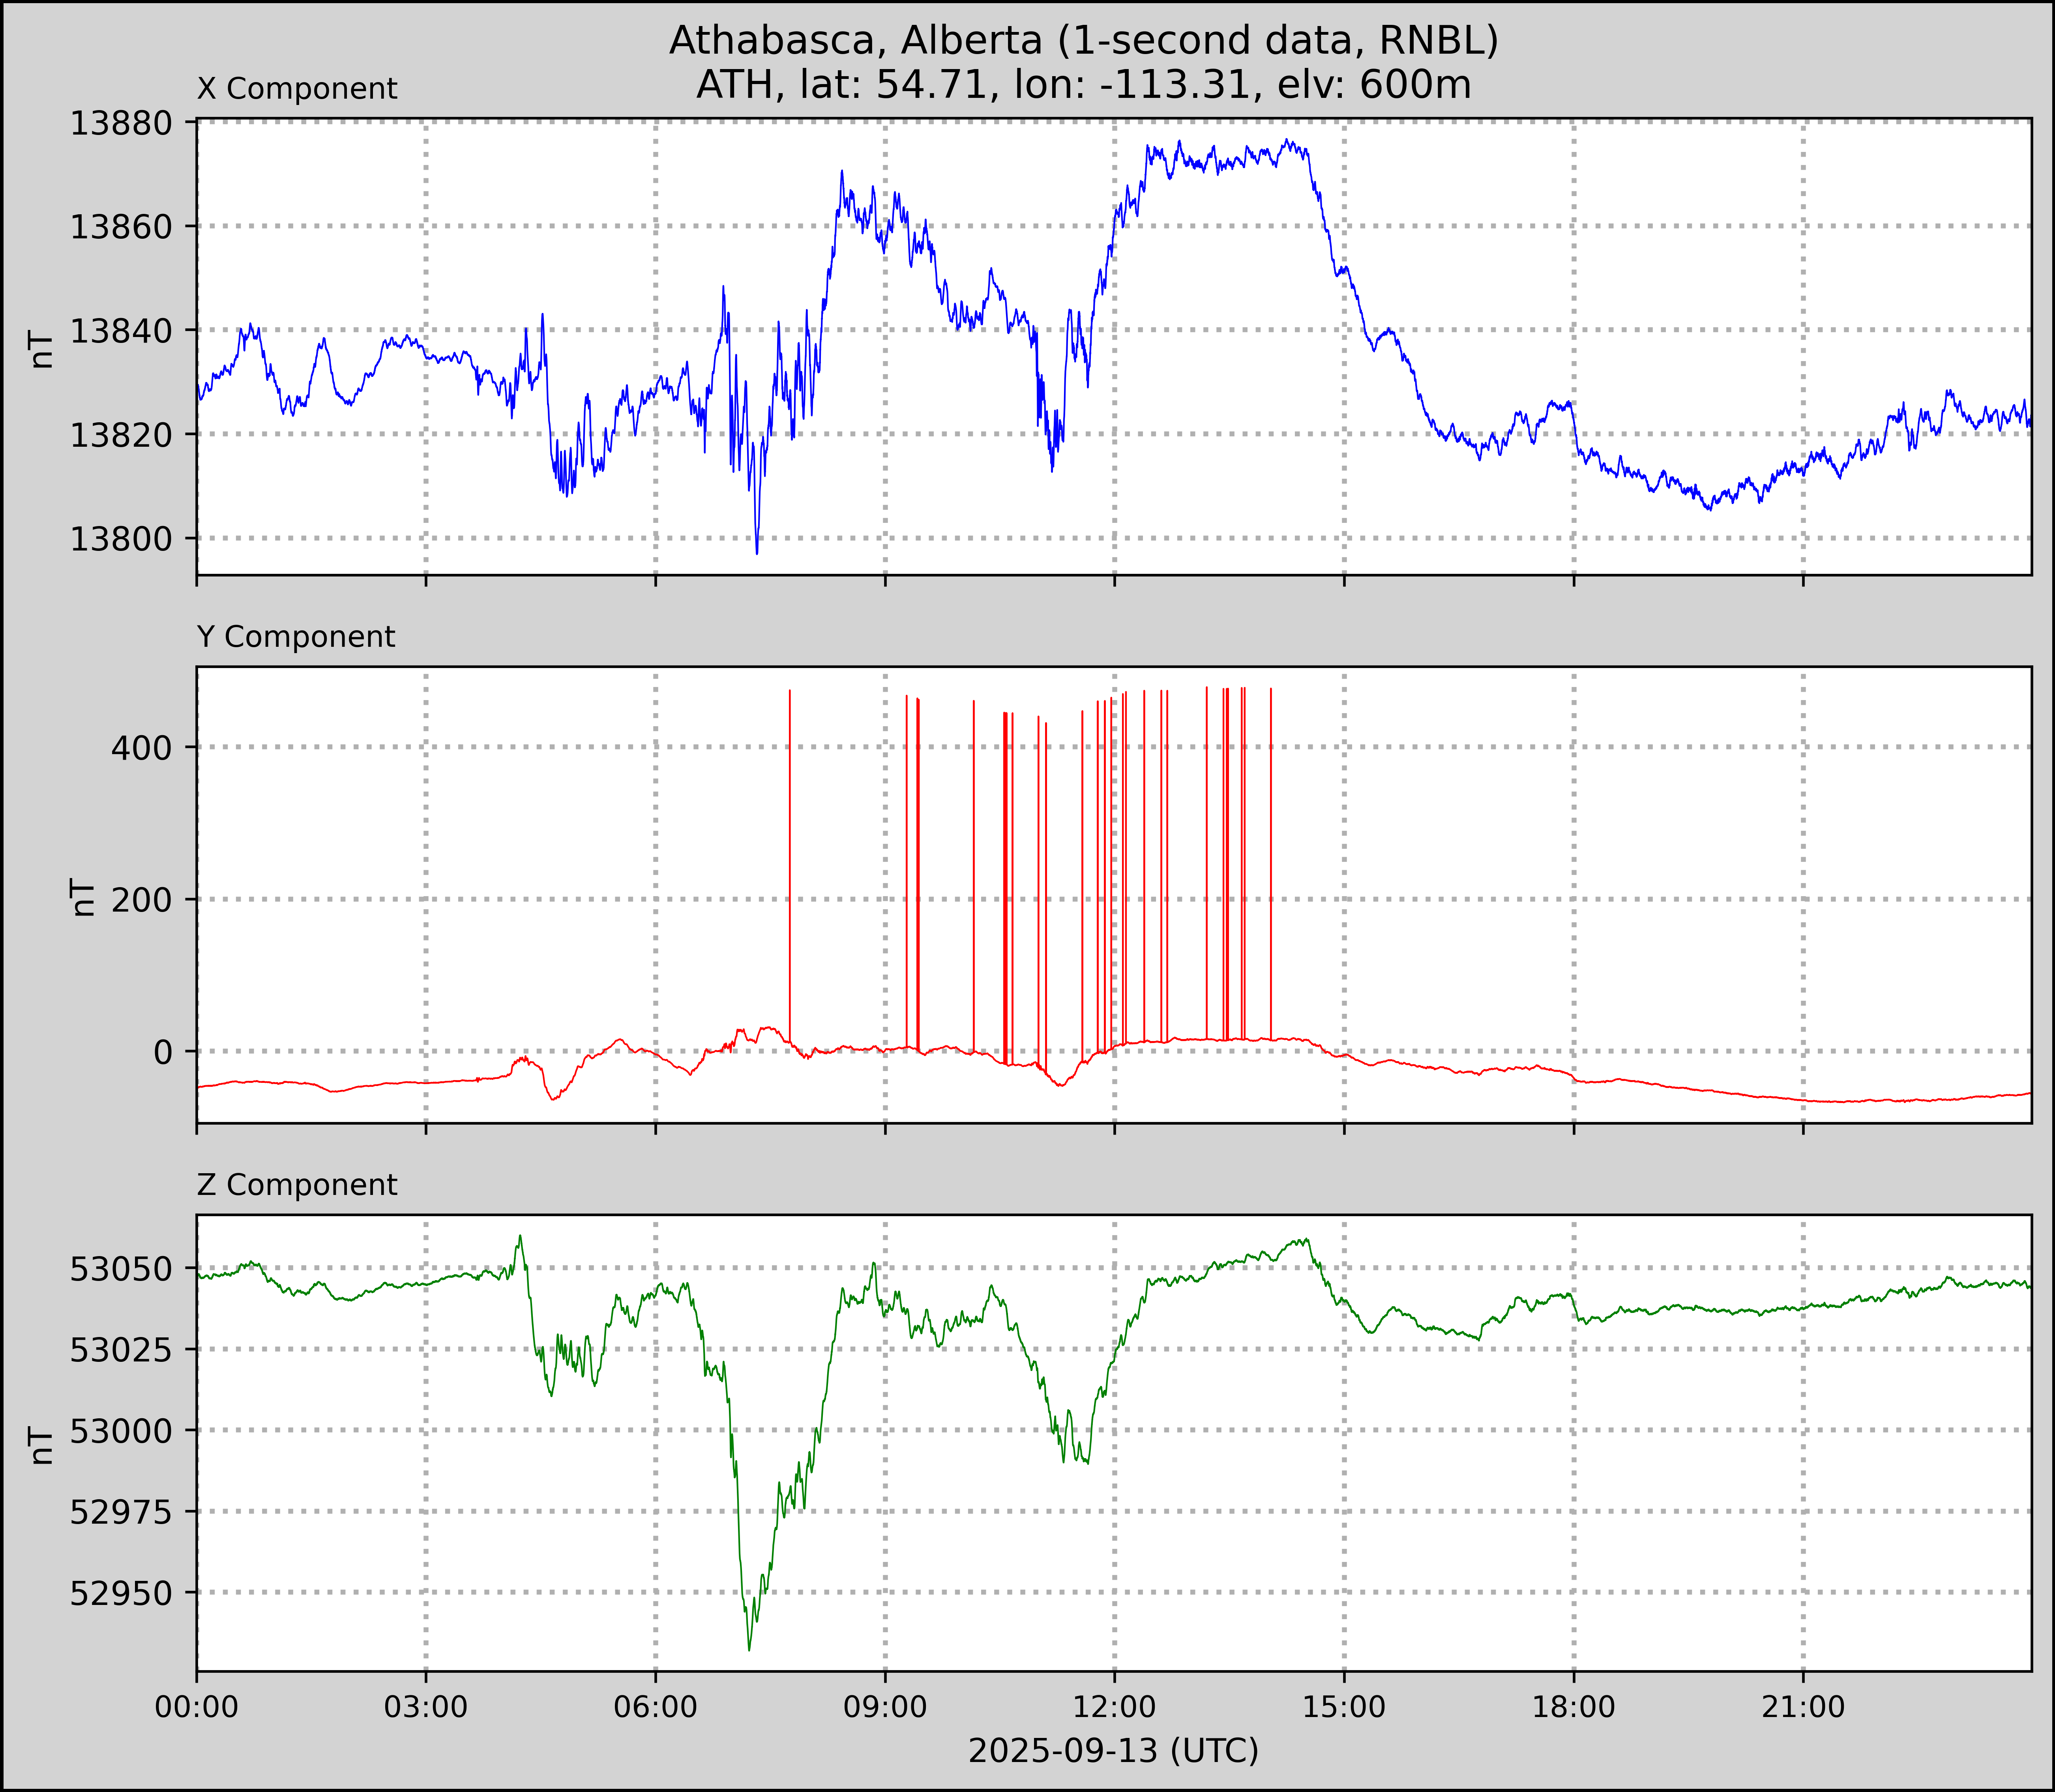Screen dimensions: 2055x1792
Task: Click the 200 tick on Y axis
Action: 141,900
